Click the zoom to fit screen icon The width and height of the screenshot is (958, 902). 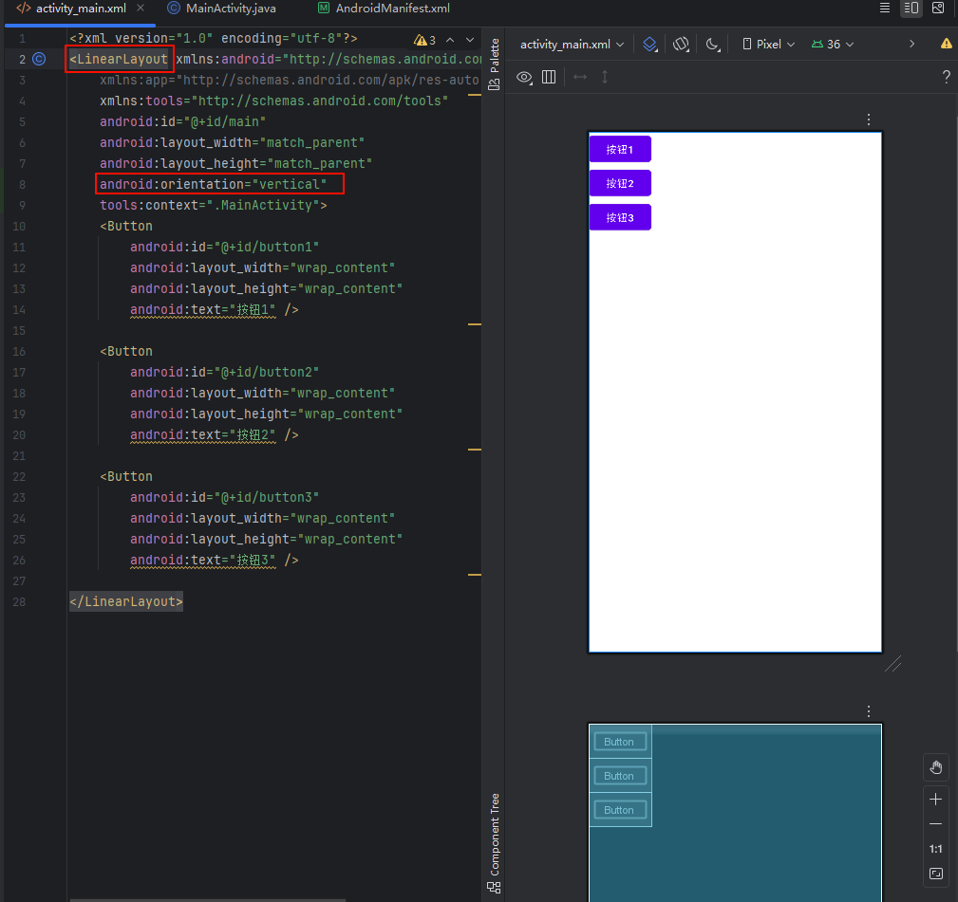click(935, 874)
